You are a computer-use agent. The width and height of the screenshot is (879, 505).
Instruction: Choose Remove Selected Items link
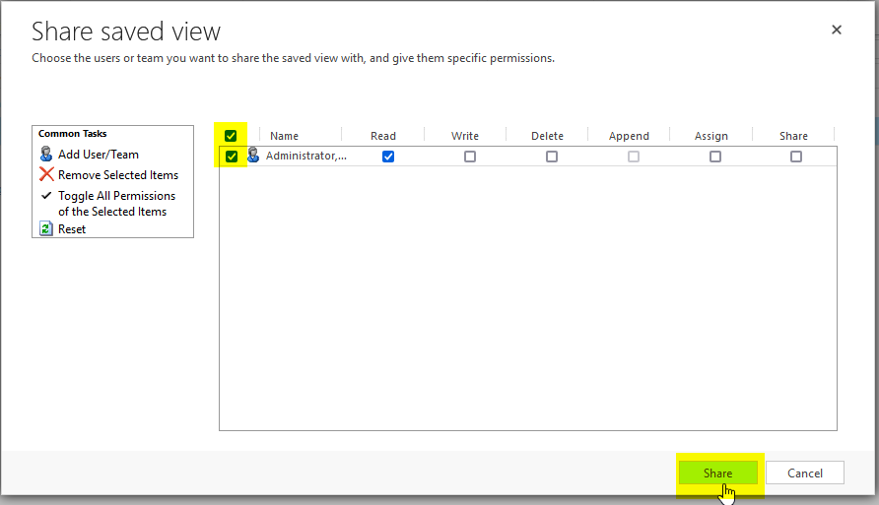118,175
